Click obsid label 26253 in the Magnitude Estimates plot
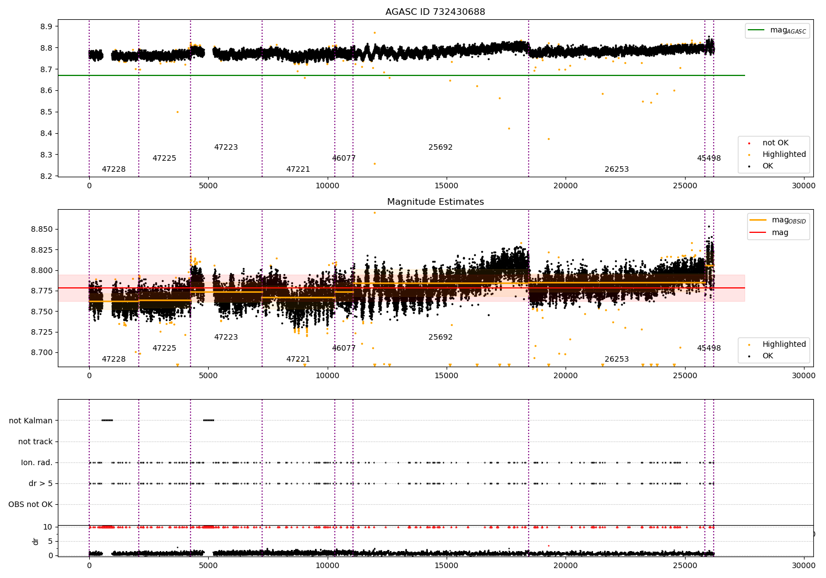This screenshot has height=578, width=826. (x=617, y=359)
